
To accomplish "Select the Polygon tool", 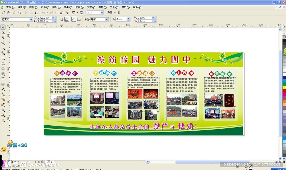I will (x=3, y=69).
